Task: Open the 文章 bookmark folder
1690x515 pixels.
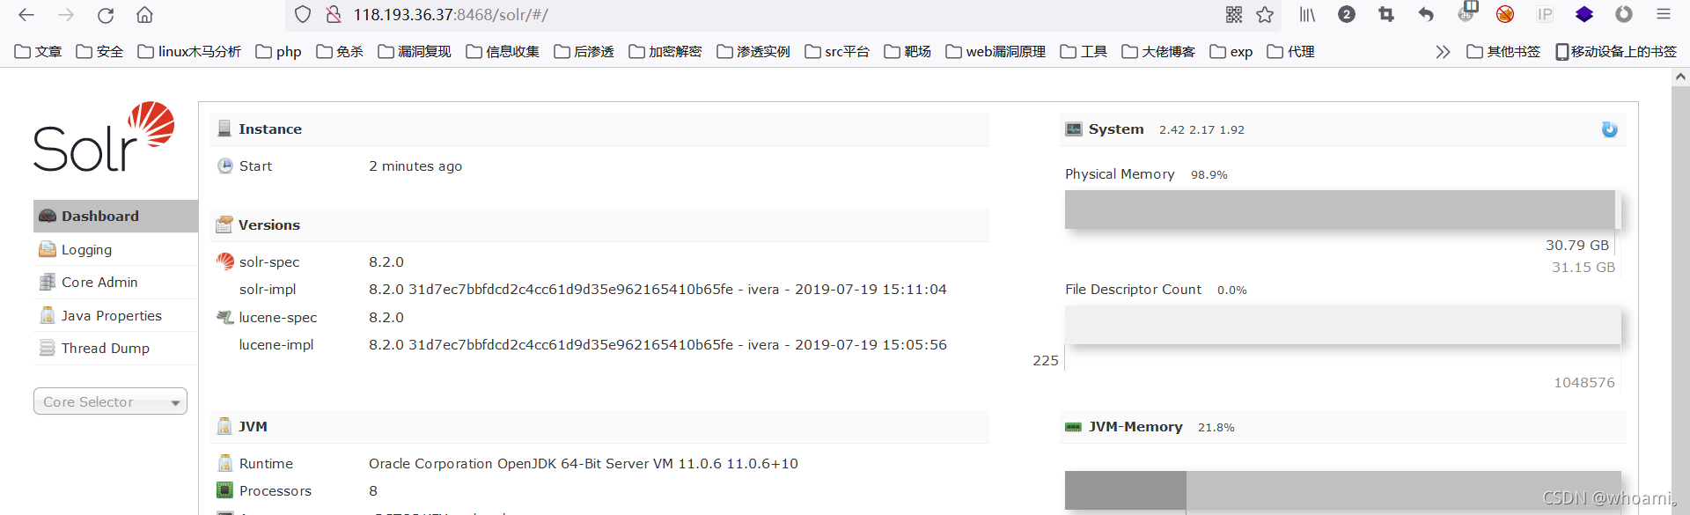Action: click(39, 52)
